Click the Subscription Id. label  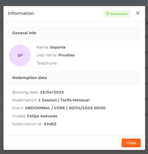[28, 124]
